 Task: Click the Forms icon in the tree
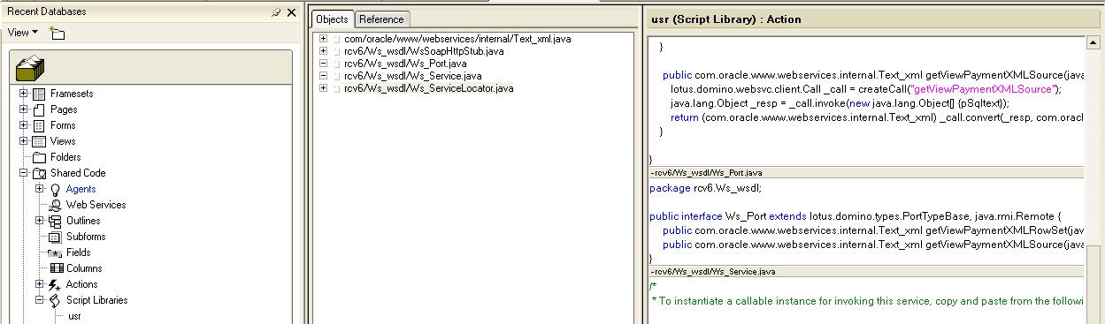pos(39,125)
